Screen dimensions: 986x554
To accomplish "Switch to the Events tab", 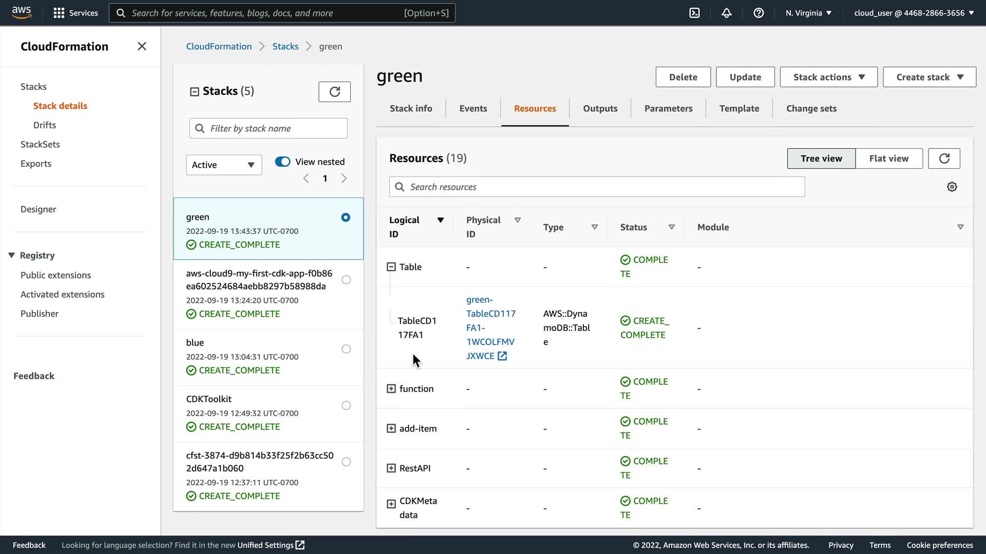I will click(x=472, y=108).
